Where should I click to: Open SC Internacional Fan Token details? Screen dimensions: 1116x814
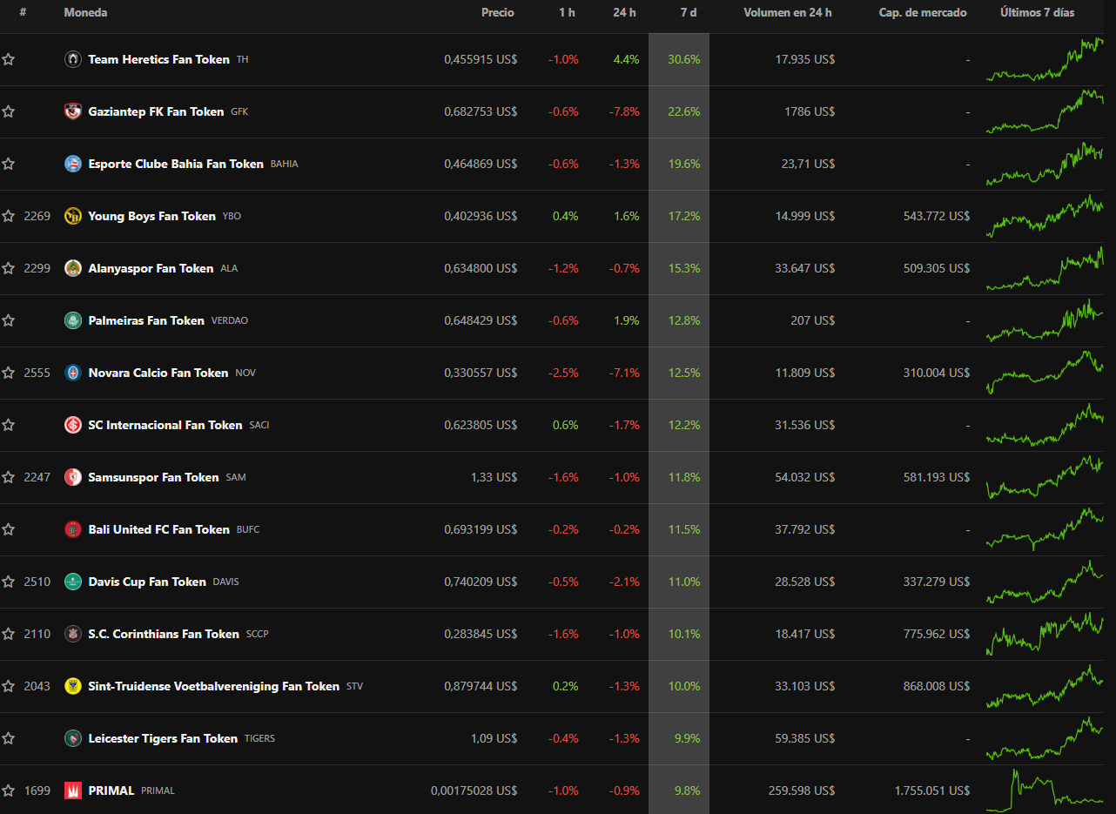[x=165, y=425]
